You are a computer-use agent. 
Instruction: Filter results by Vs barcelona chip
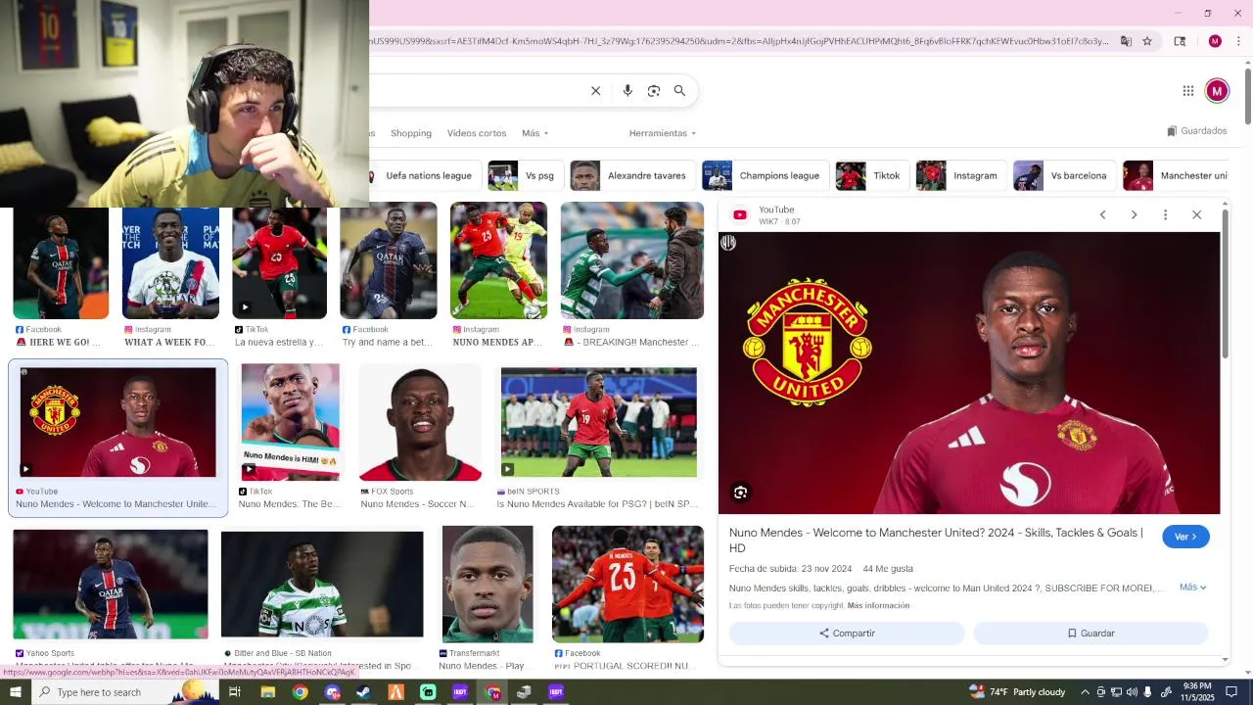[1064, 176]
